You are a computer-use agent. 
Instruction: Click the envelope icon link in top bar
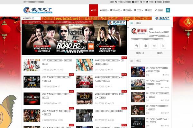point(135,2)
